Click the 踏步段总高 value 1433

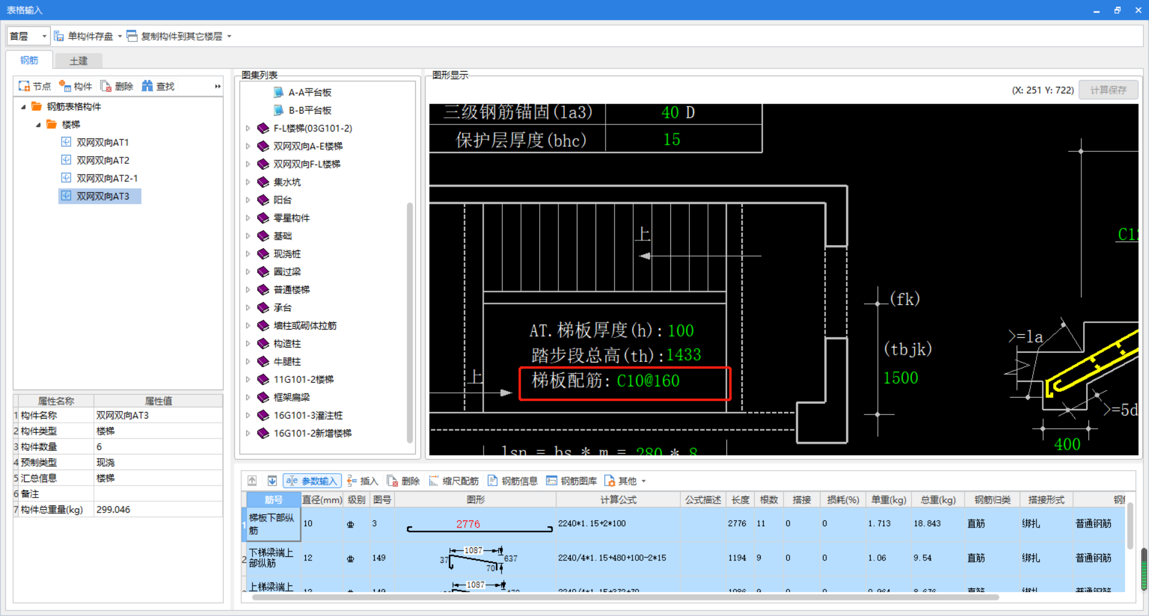[x=684, y=355]
